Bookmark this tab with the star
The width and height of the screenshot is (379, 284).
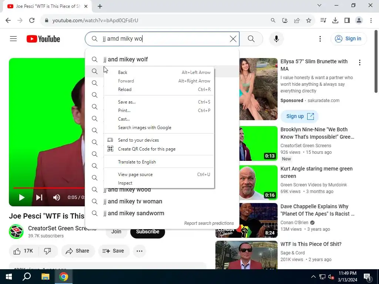pyautogui.click(x=309, y=20)
